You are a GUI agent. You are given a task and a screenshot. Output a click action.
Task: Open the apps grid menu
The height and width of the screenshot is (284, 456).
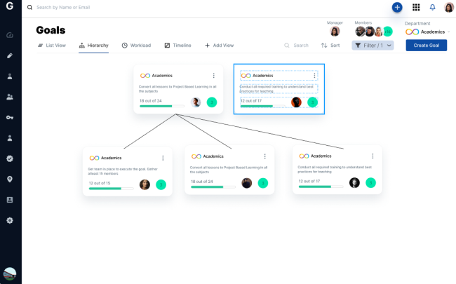coord(416,7)
